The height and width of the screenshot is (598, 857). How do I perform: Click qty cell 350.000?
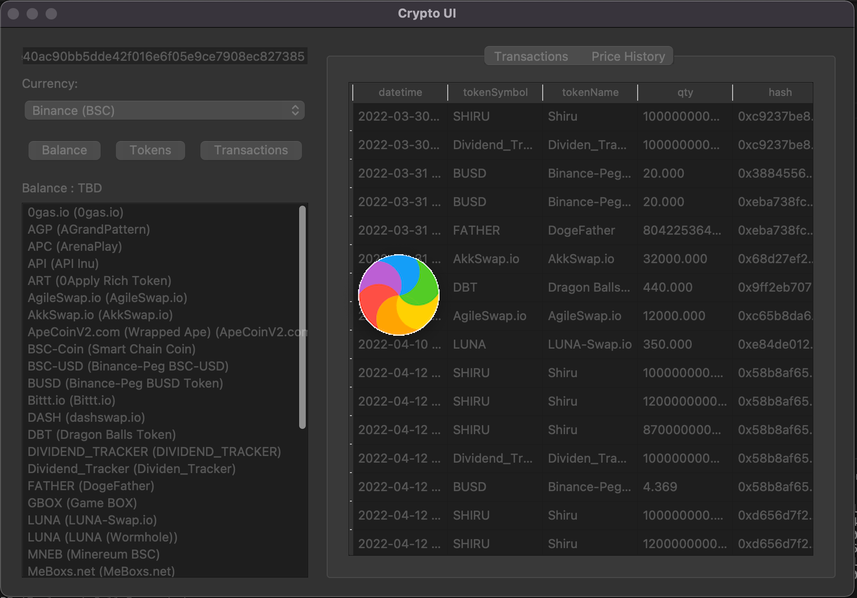coord(685,344)
